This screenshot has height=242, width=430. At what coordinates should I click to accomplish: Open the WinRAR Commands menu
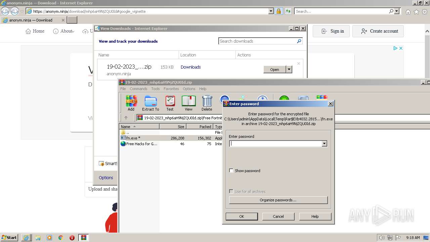(x=138, y=89)
